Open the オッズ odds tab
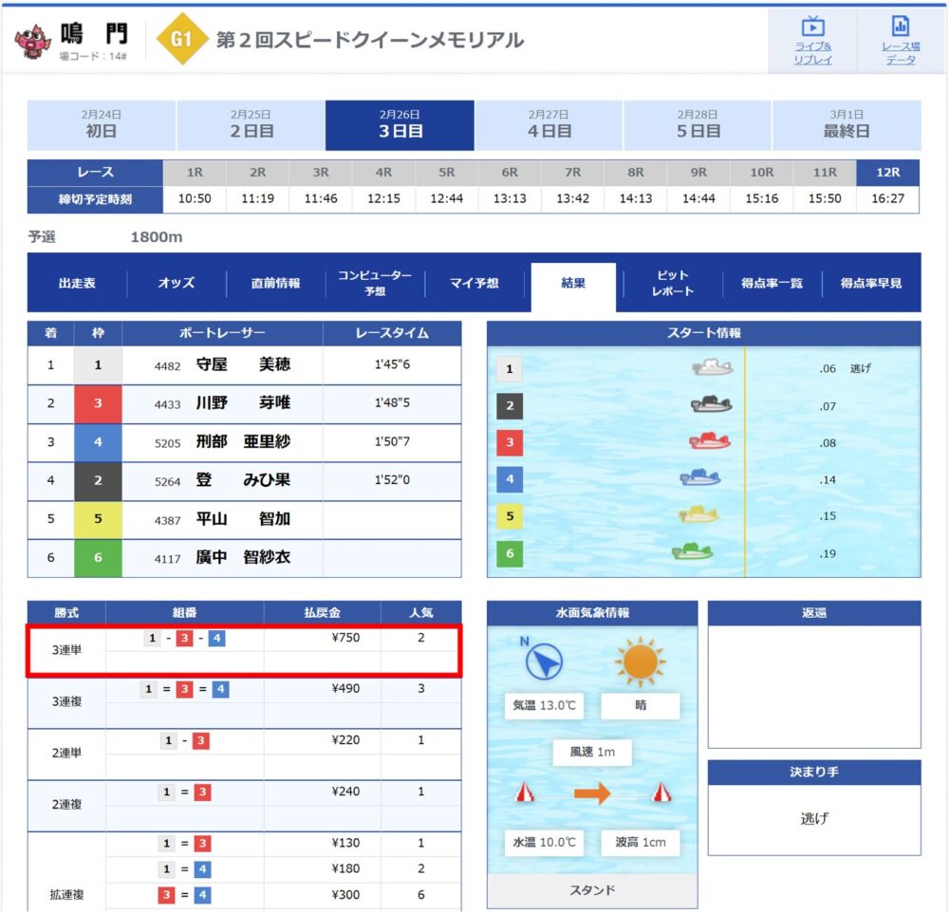 click(x=177, y=283)
